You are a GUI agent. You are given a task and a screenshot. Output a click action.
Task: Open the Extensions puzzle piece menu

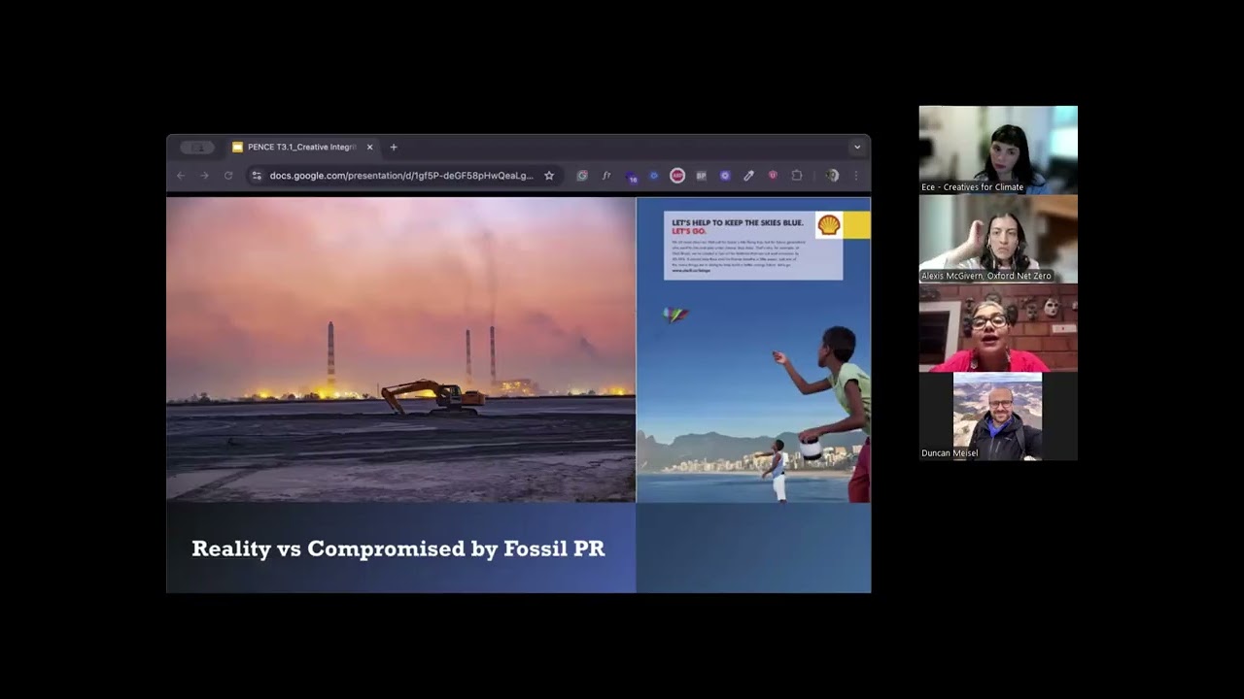click(x=797, y=176)
